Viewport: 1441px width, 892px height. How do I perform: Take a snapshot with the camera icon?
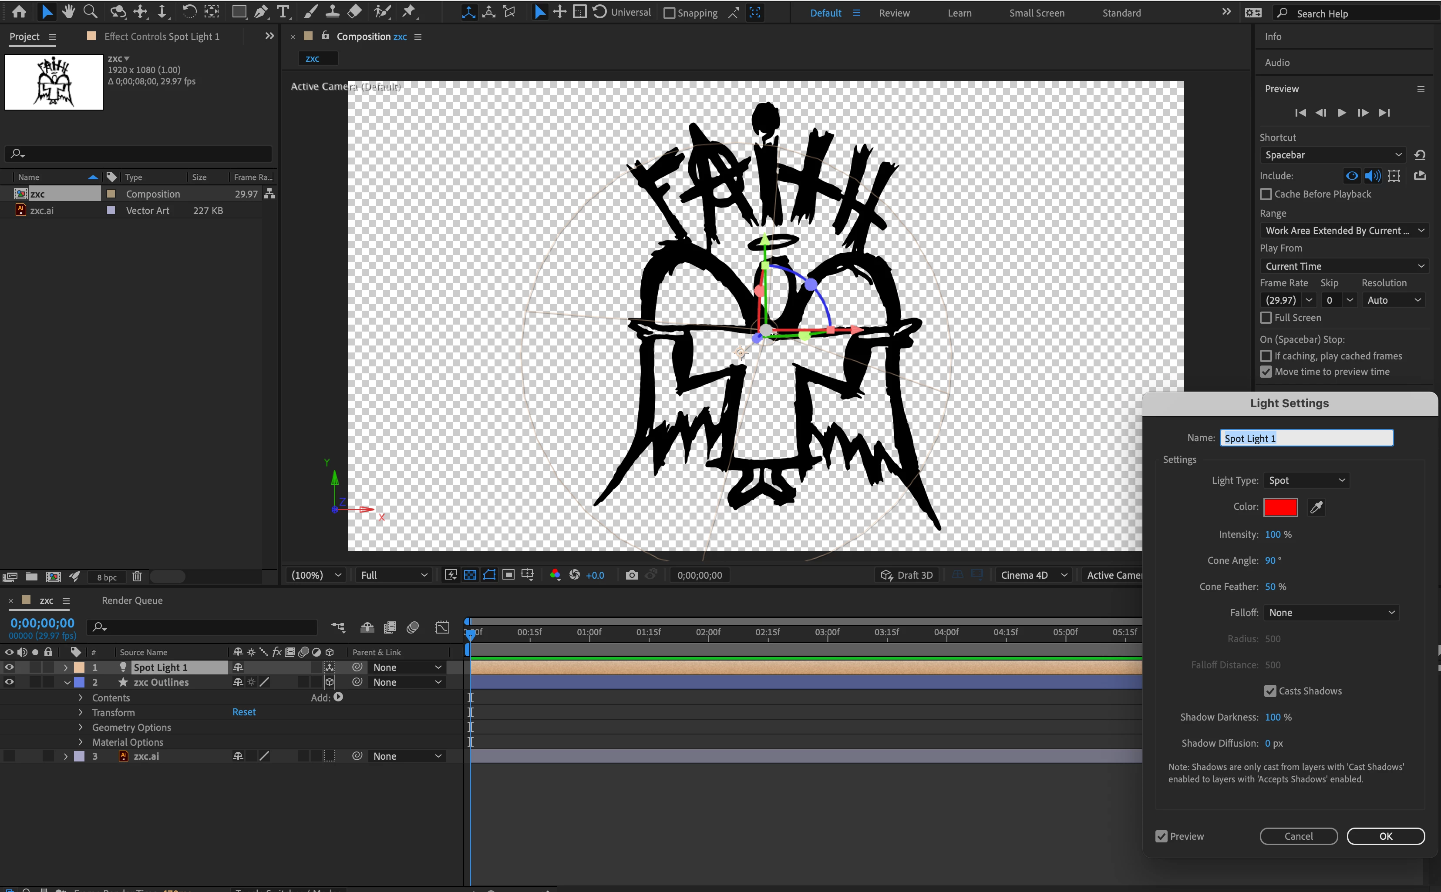631,575
